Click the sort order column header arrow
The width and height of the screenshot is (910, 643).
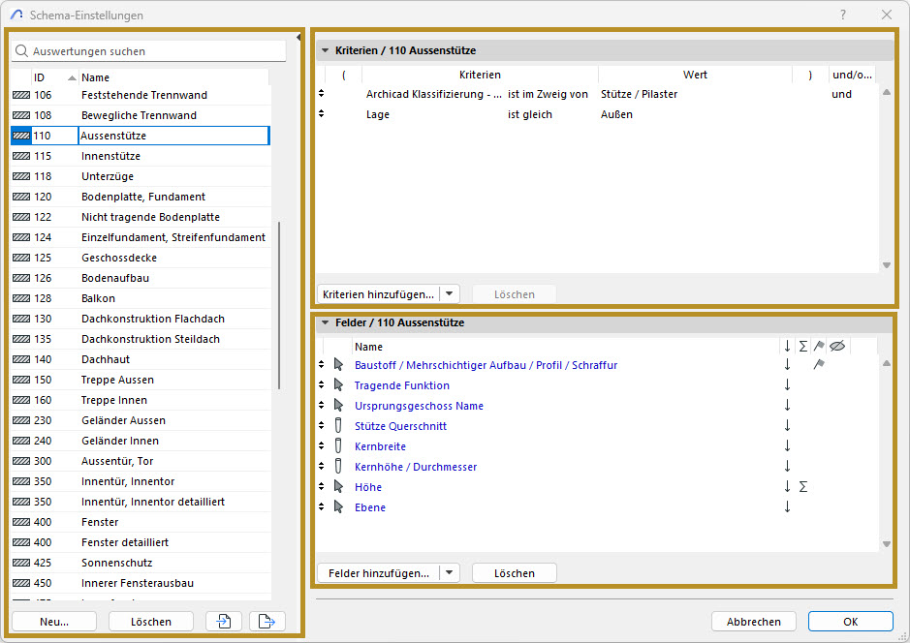point(787,346)
